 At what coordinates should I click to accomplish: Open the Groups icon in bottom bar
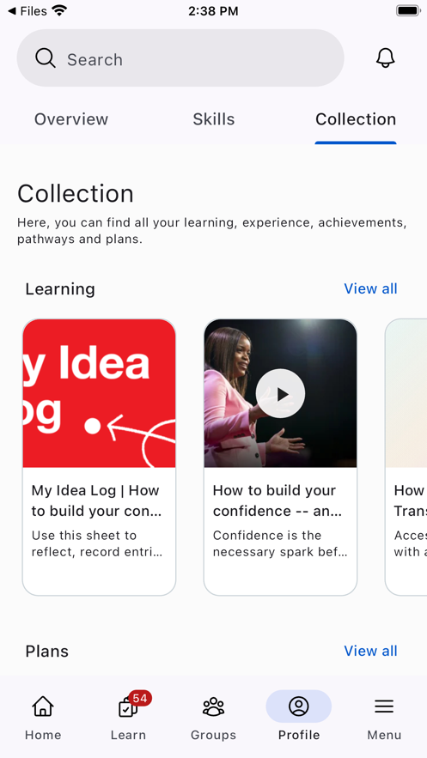coord(213,706)
